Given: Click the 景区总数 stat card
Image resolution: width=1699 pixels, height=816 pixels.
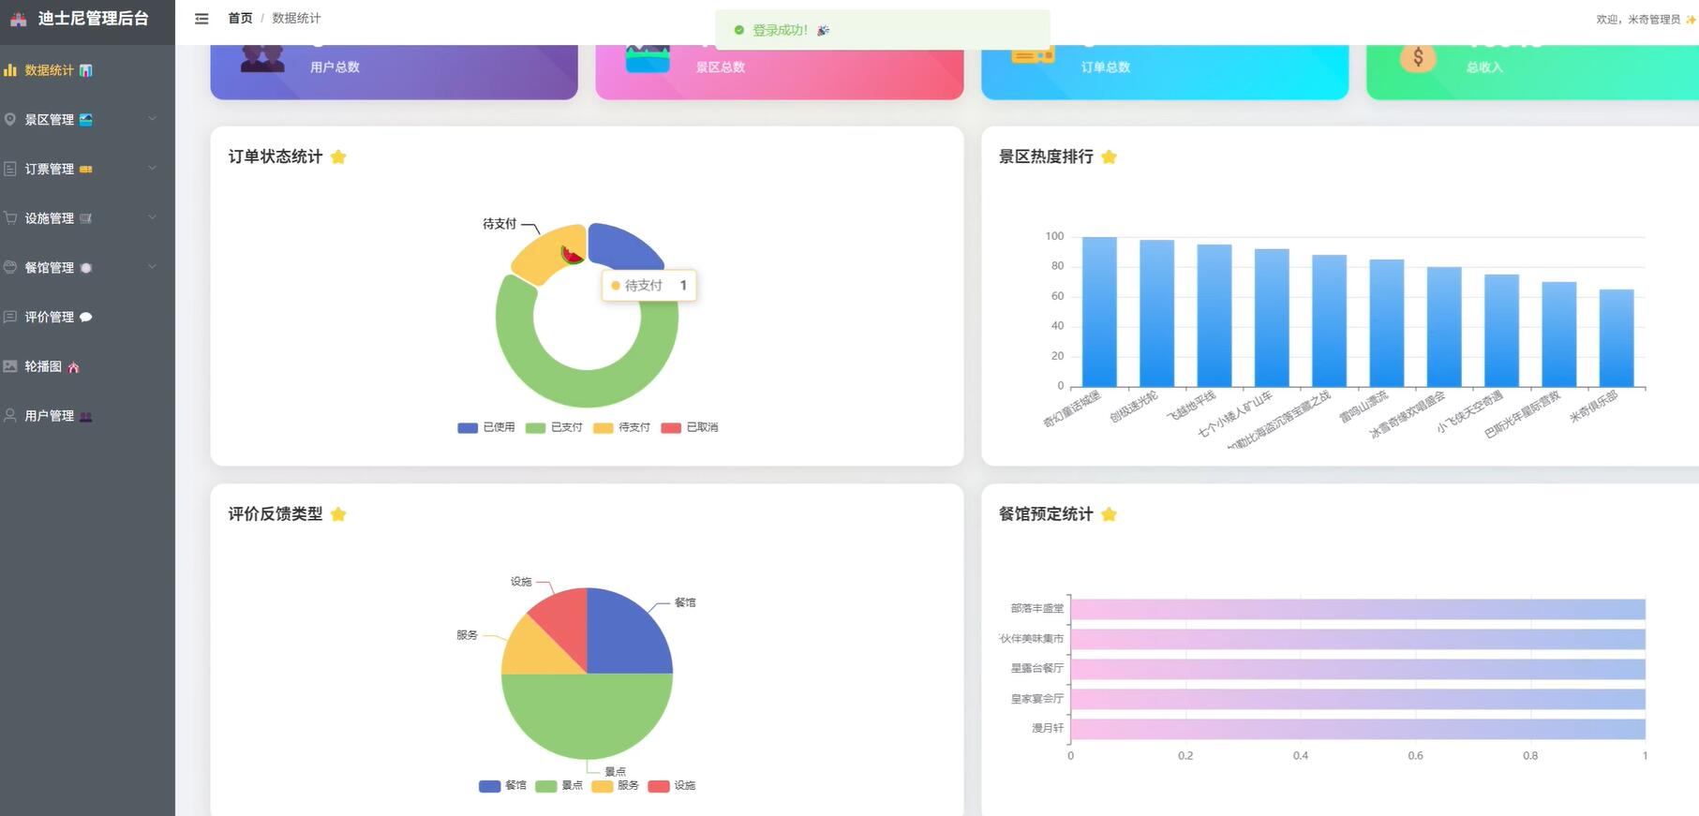Looking at the screenshot, I should coord(780,71).
